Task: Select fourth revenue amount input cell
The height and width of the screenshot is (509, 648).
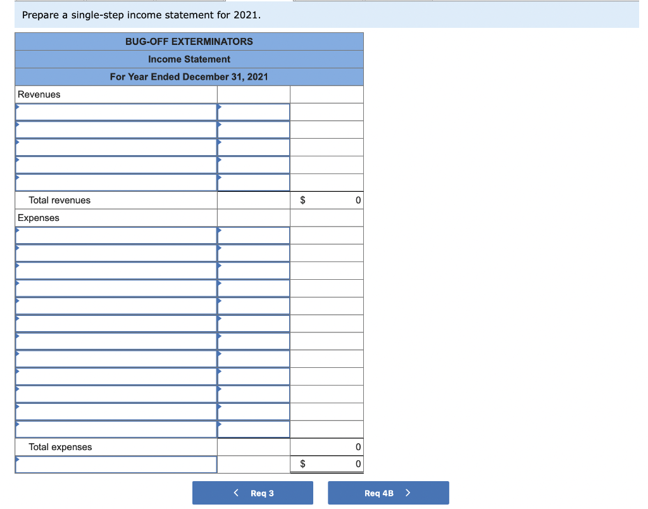Action: pos(254,165)
